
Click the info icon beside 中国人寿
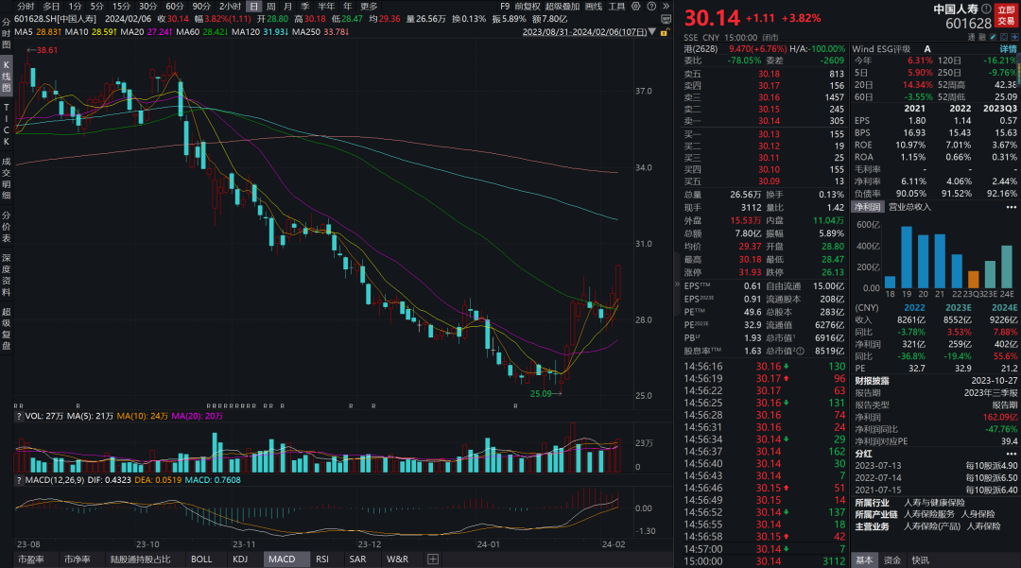tap(986, 9)
